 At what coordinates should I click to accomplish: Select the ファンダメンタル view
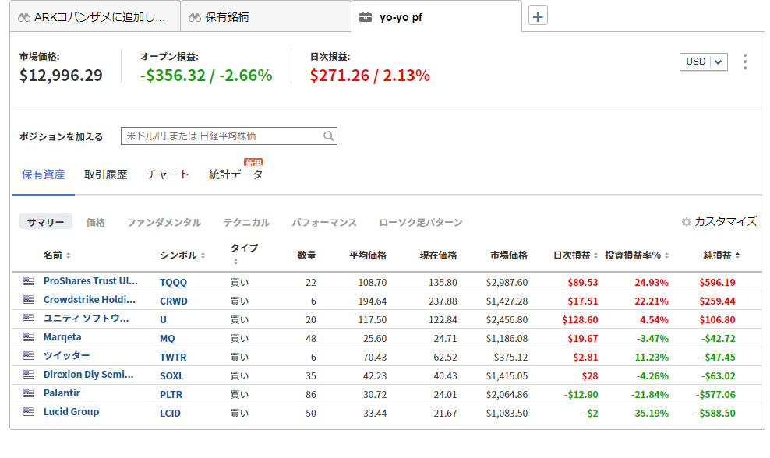pos(164,222)
